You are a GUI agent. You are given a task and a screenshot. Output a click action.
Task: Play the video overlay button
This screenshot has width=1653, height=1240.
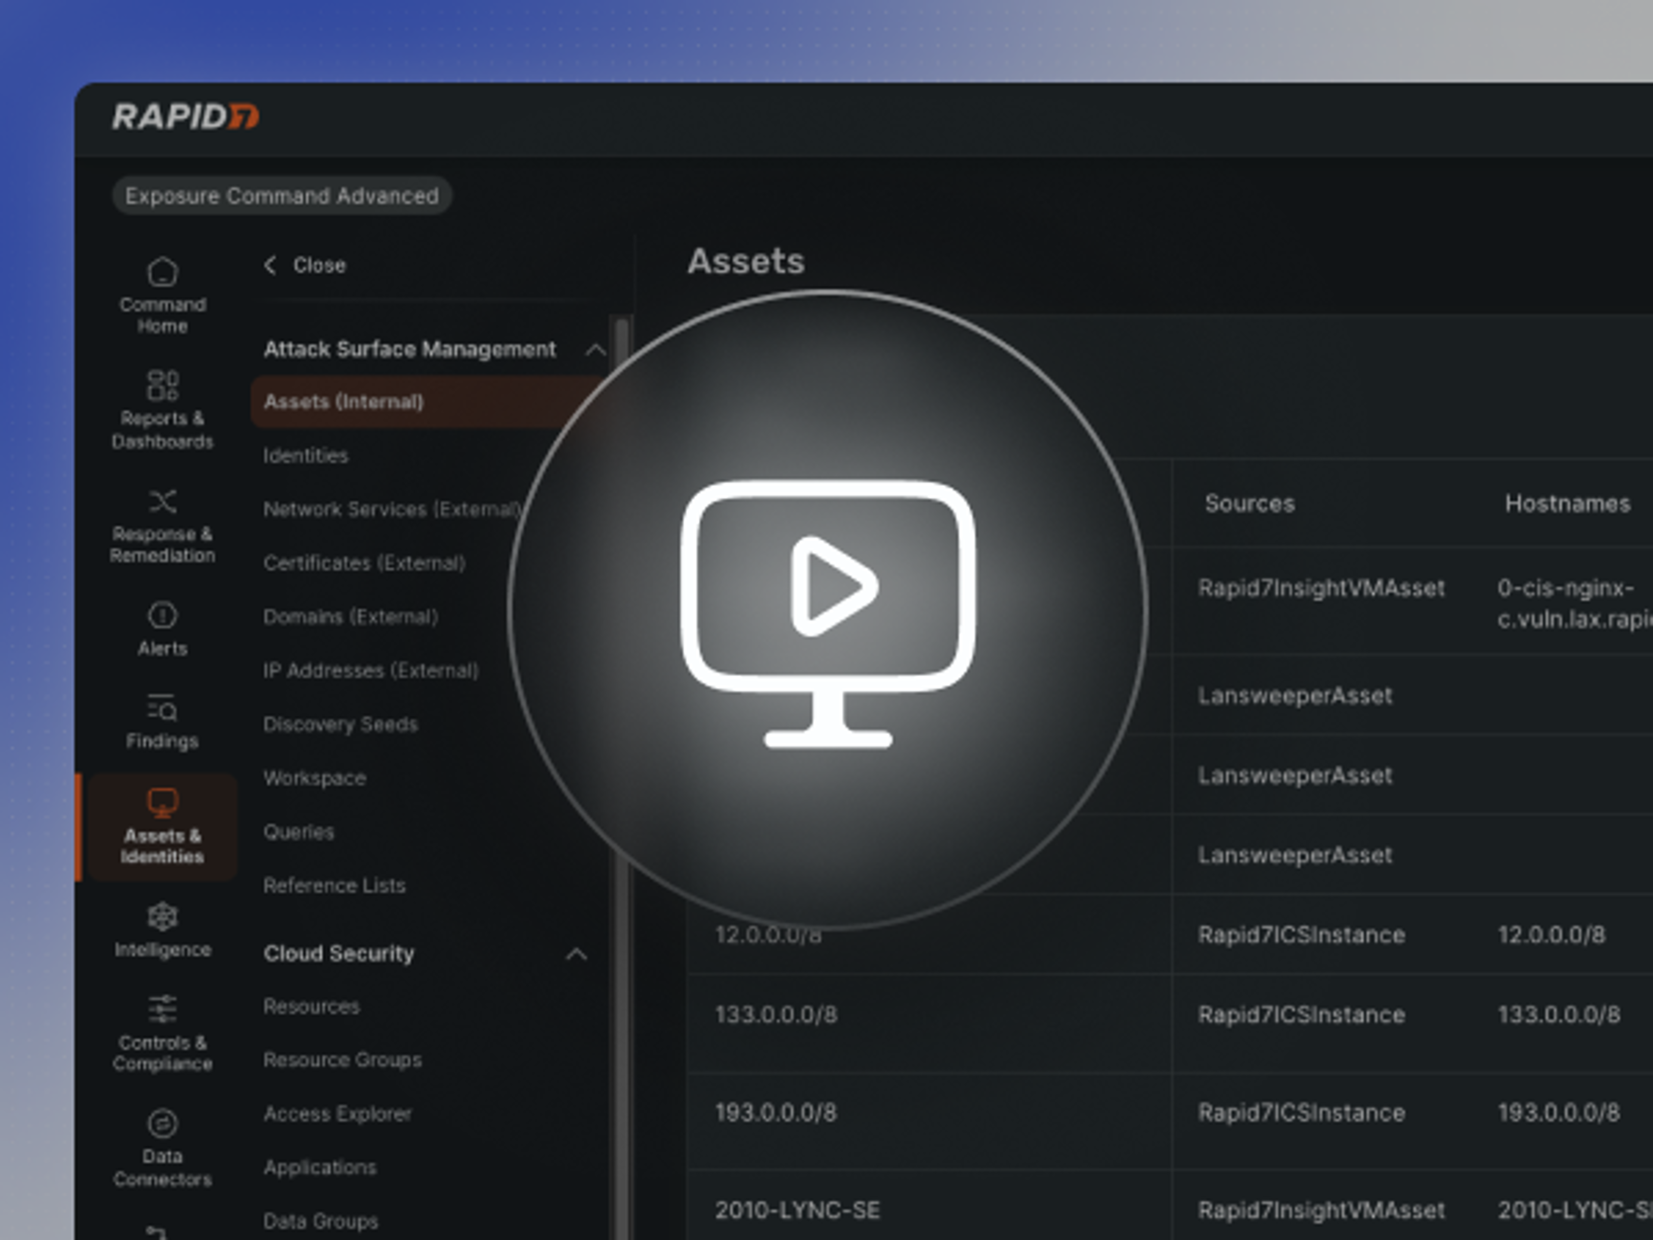[x=828, y=609]
